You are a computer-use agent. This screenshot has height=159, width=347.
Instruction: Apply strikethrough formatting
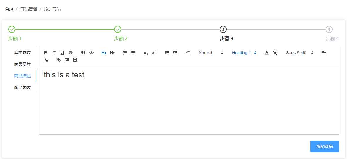(71, 53)
